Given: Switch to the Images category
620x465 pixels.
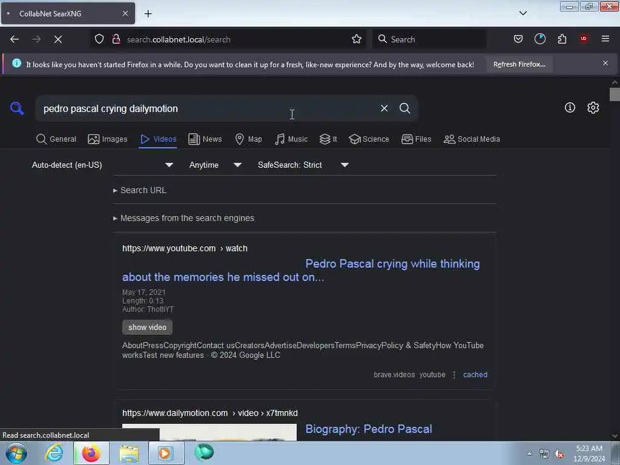Looking at the screenshot, I should tap(108, 139).
